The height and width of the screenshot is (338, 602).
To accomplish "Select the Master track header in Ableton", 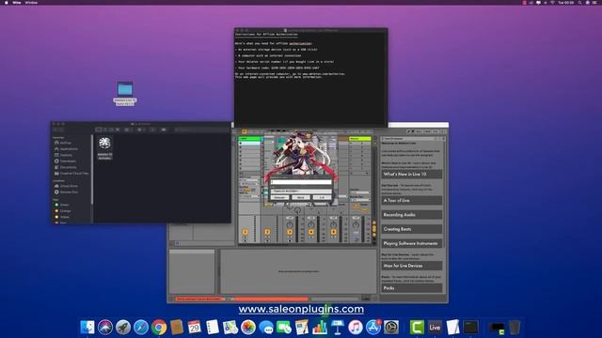I will tap(359, 139).
